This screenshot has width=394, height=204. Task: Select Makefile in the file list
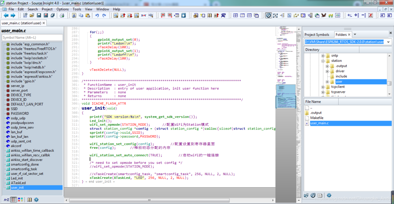coord(317,118)
